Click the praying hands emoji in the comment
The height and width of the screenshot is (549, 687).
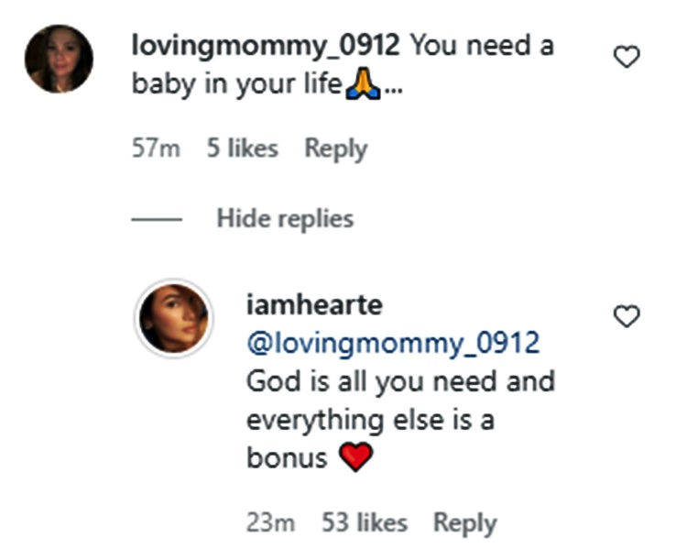(363, 85)
